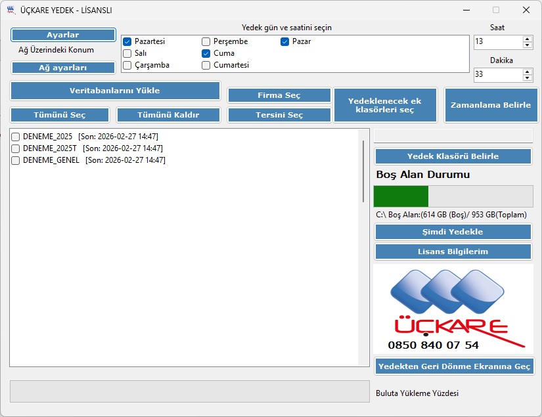This screenshot has width=542, height=417.
Task: Click Veritabanlarını Yükle button
Action: (x=115, y=91)
